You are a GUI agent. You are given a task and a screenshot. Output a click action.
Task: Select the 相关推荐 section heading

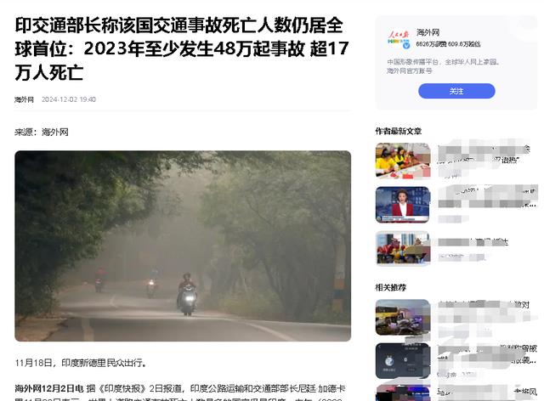pyautogui.click(x=391, y=287)
